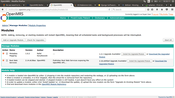Click the OpenMRS logo
The height and width of the screenshot is (98, 175).
pos(12,17)
